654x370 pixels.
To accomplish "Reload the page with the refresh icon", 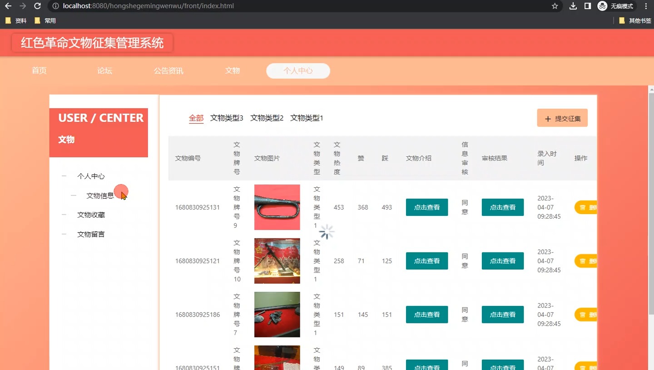I will point(38,6).
